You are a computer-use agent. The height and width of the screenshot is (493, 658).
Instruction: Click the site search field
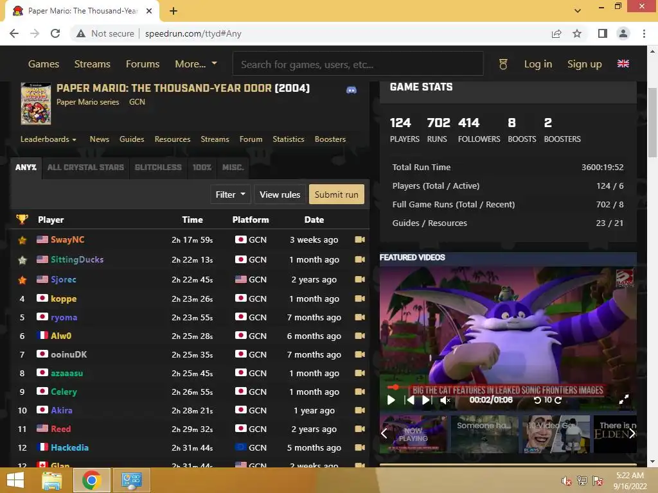coord(358,64)
